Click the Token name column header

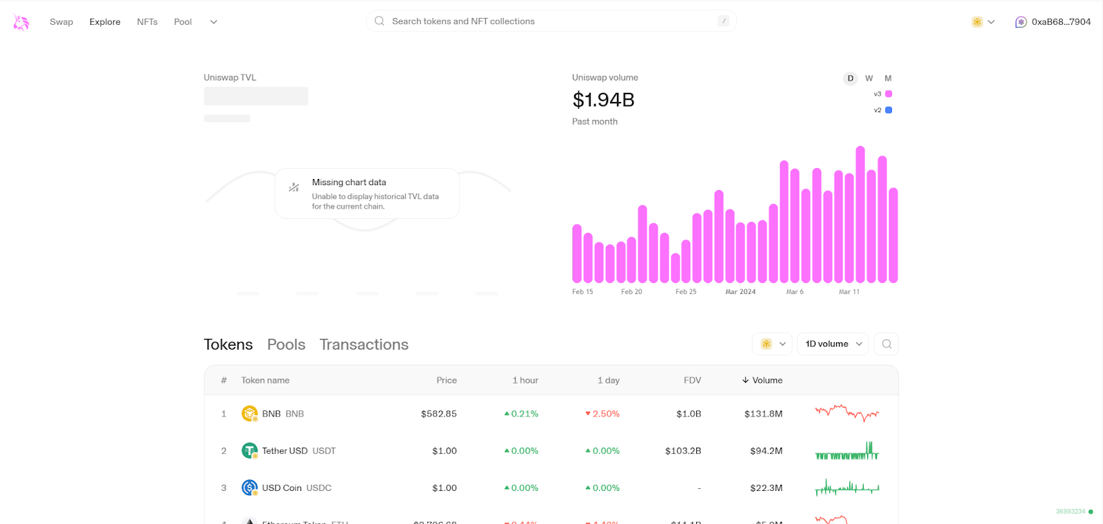point(265,380)
